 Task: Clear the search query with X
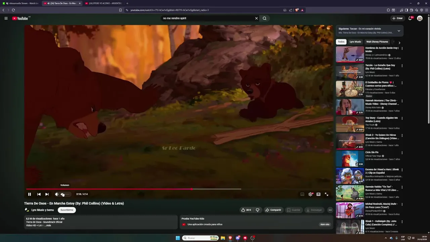256,18
